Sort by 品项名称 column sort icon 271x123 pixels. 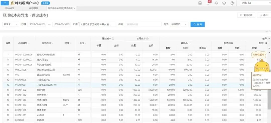click(x=52, y=44)
